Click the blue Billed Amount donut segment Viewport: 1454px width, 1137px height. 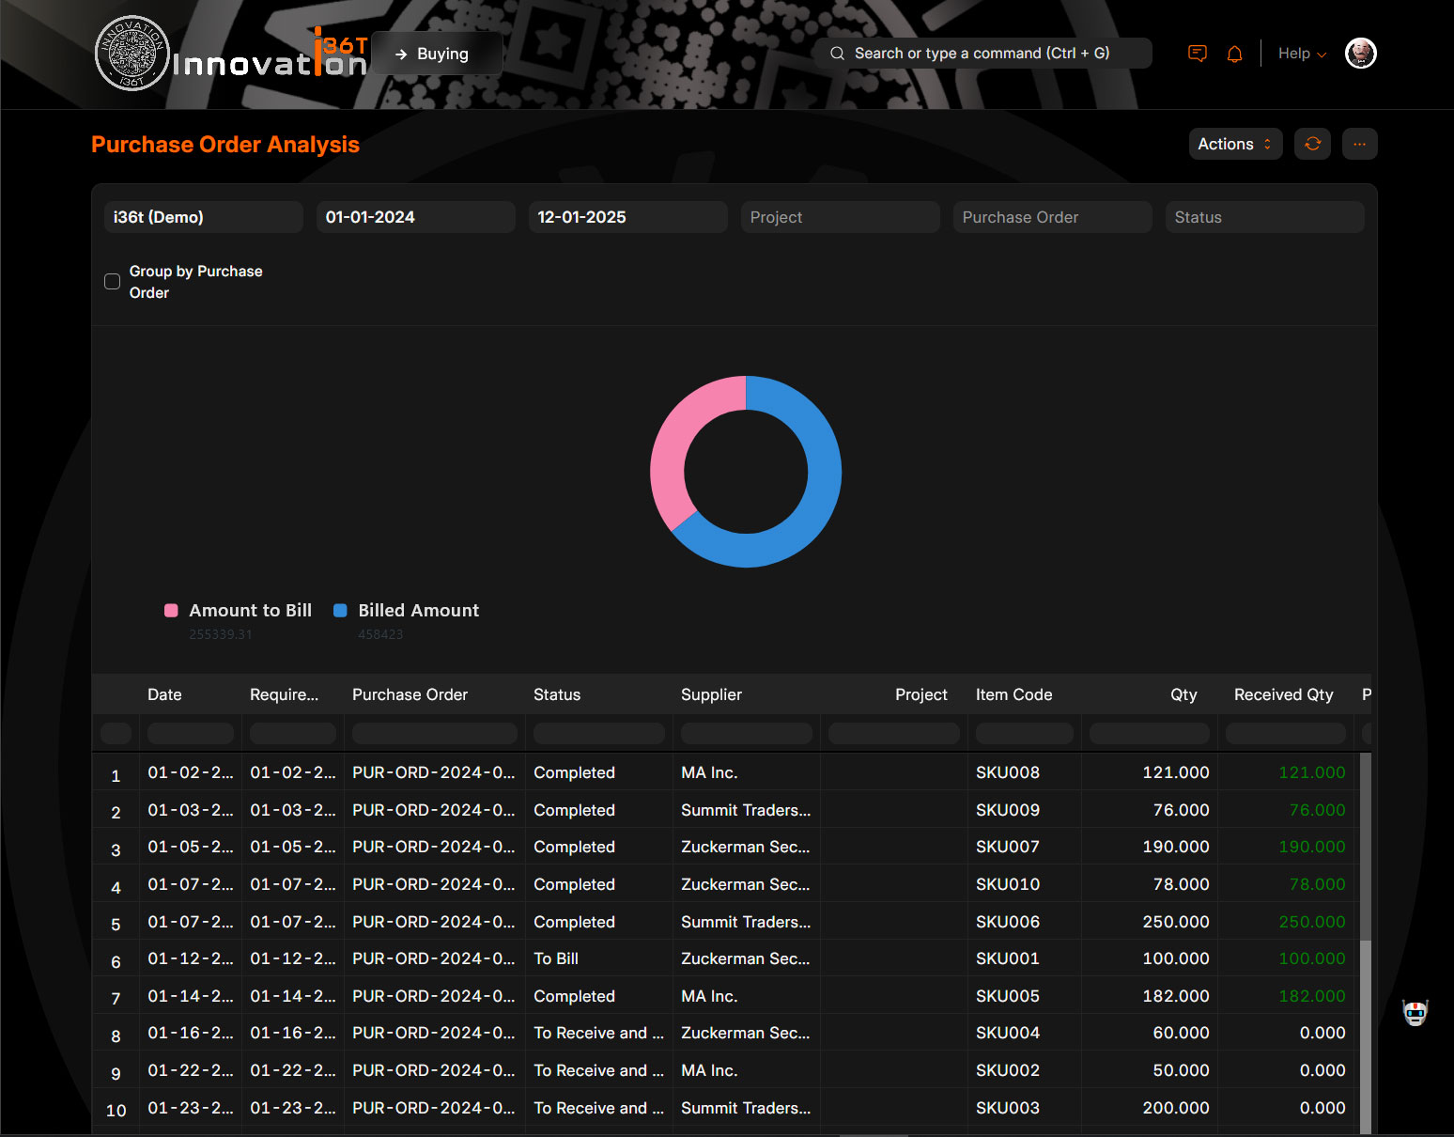click(817, 489)
